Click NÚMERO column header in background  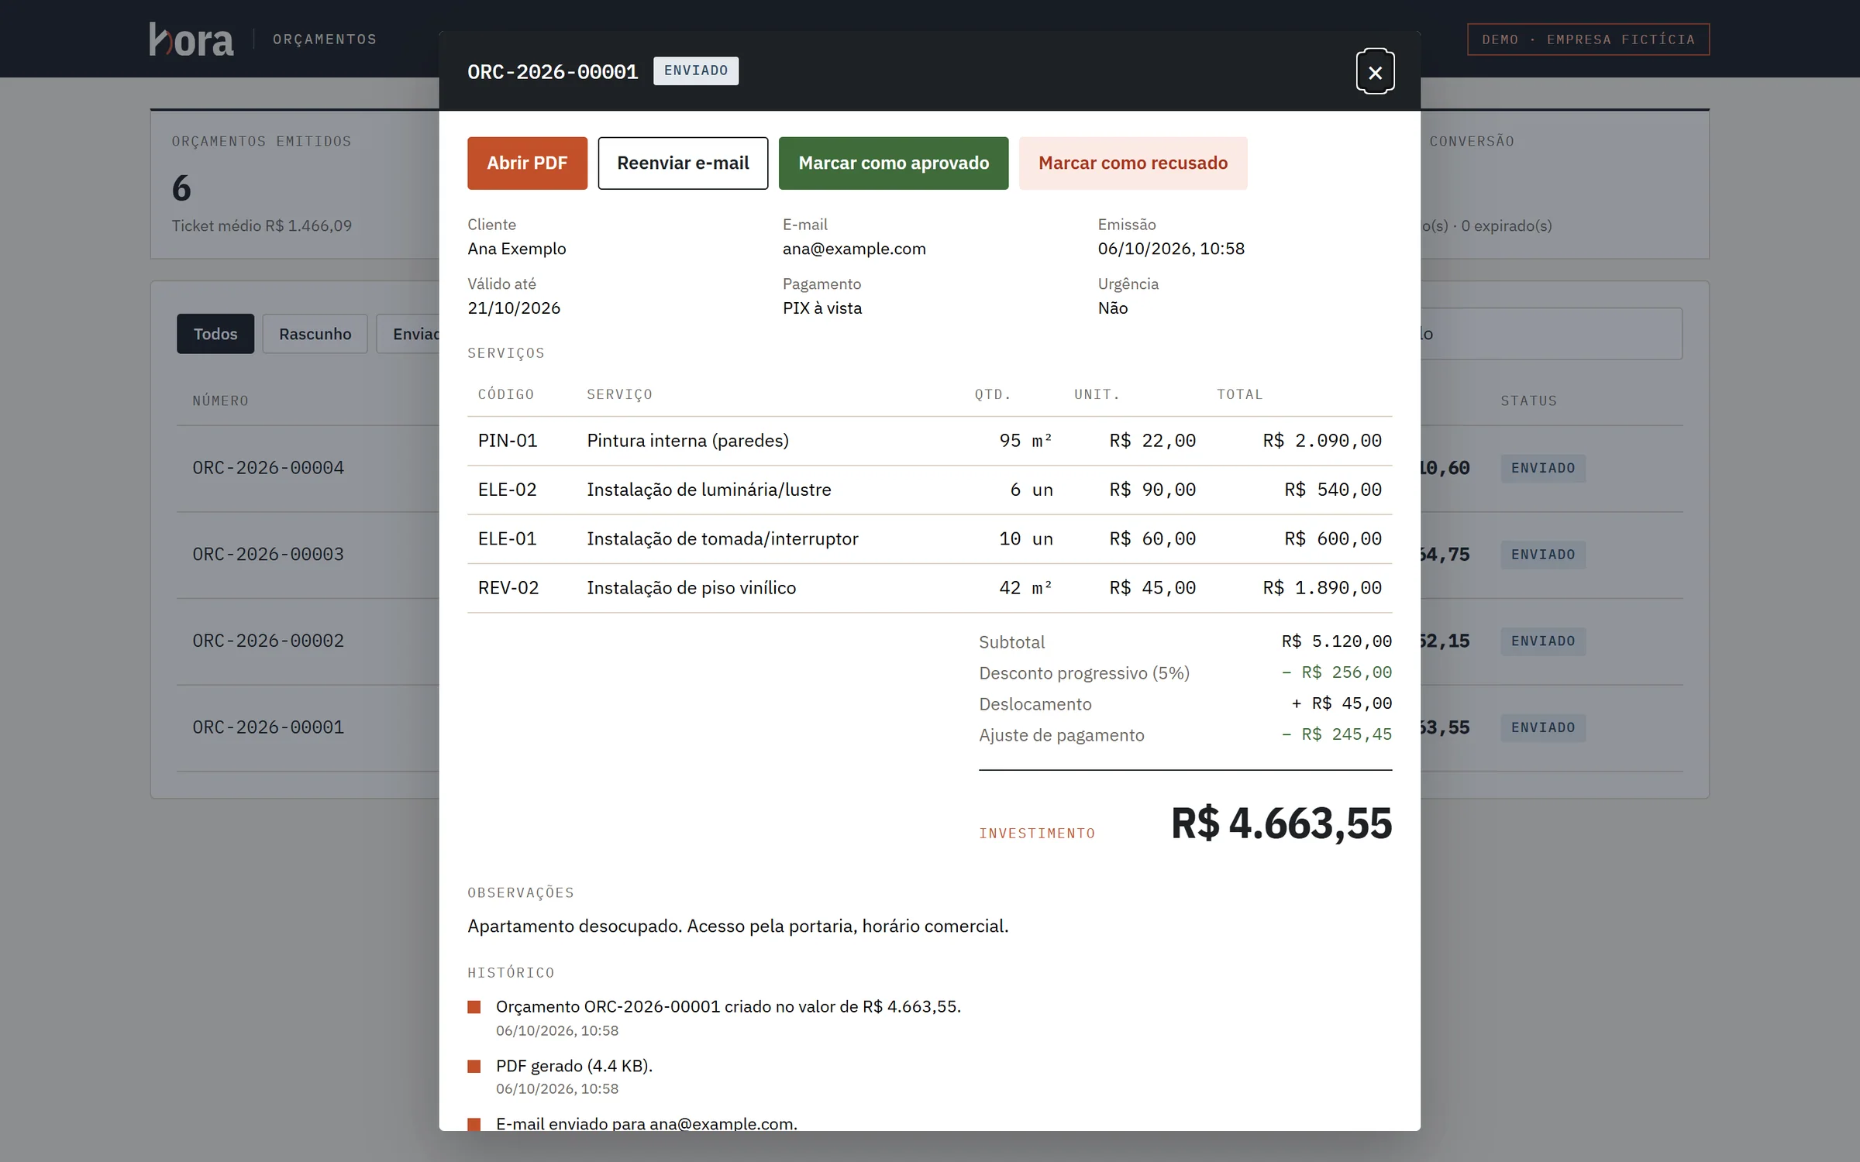tap(220, 401)
